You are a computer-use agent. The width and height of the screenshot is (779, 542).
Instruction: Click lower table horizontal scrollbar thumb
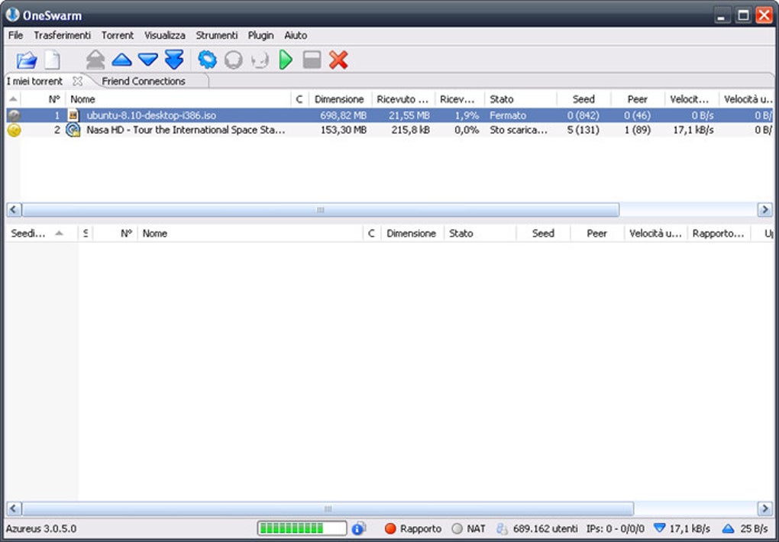328,508
